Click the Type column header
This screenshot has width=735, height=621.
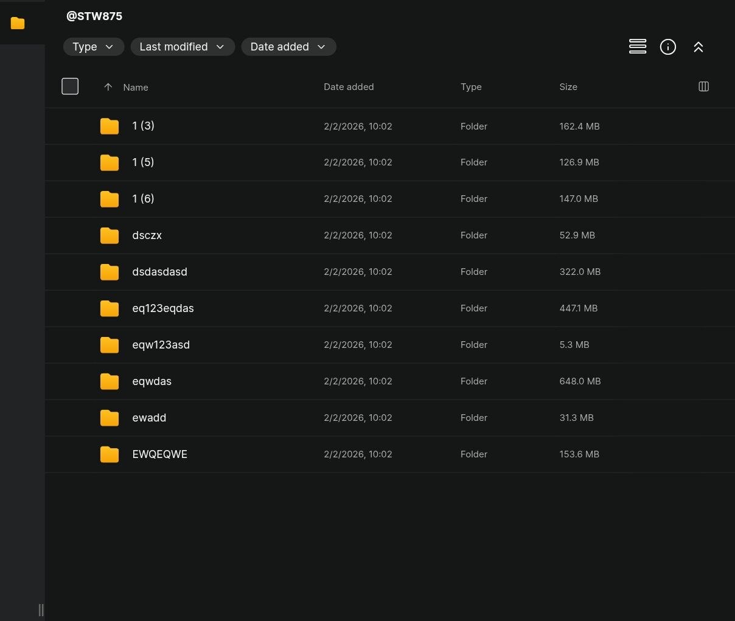point(470,87)
